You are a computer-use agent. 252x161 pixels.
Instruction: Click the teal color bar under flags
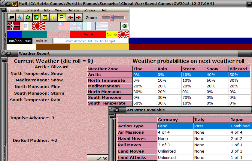click(35, 34)
